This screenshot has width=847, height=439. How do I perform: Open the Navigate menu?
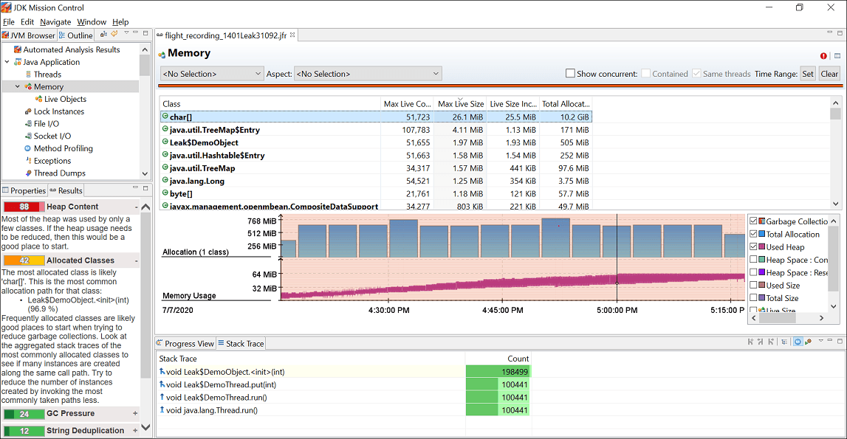(55, 21)
